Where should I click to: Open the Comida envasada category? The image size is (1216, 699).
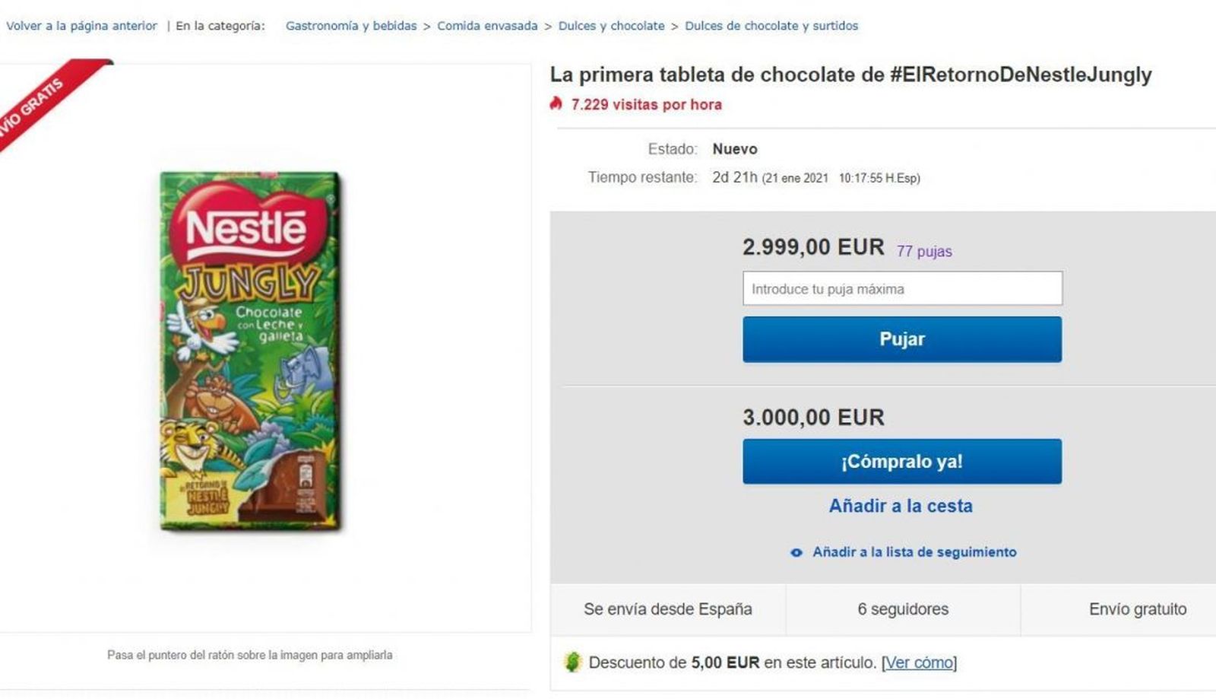pyautogui.click(x=486, y=25)
